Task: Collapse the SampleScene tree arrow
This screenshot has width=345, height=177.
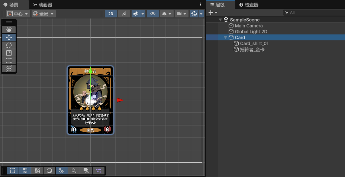Action: pyautogui.click(x=220, y=20)
